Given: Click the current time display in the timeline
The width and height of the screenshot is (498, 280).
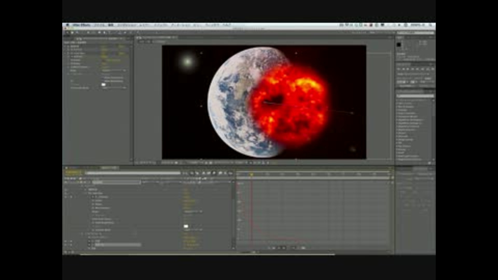Looking at the screenshot, I should coord(73,173).
